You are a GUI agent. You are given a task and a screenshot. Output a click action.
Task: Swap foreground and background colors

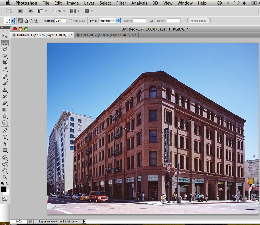pos(7,183)
